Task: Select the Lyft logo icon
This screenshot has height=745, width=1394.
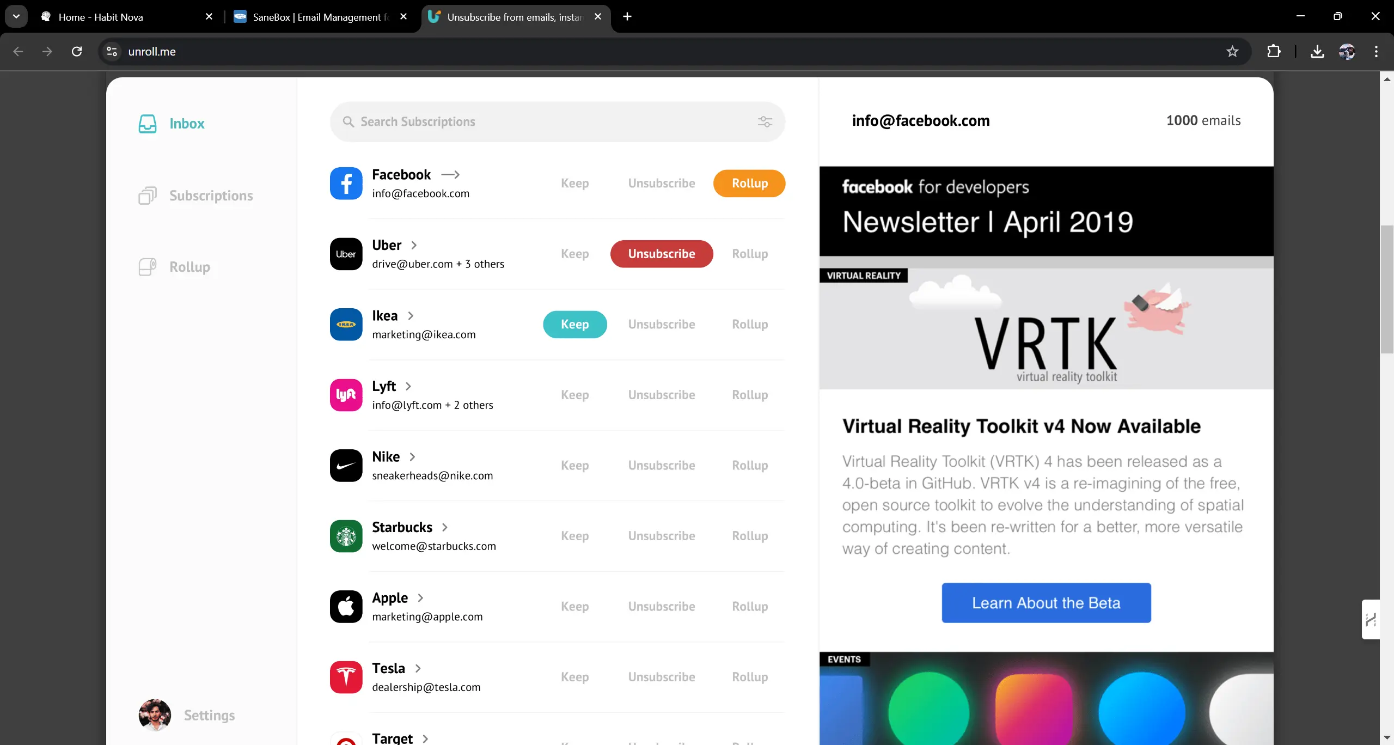Action: 346,395
